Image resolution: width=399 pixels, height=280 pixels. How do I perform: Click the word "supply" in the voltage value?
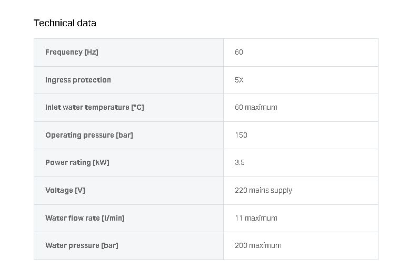click(x=281, y=190)
